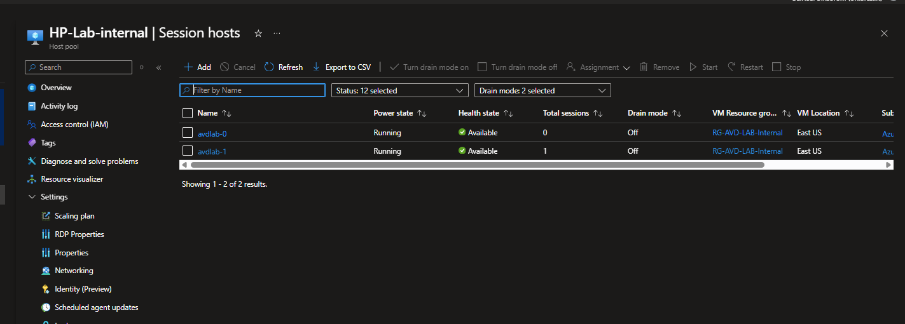Click the horizontal table scrollbar
This screenshot has width=905, height=324.
(477, 165)
